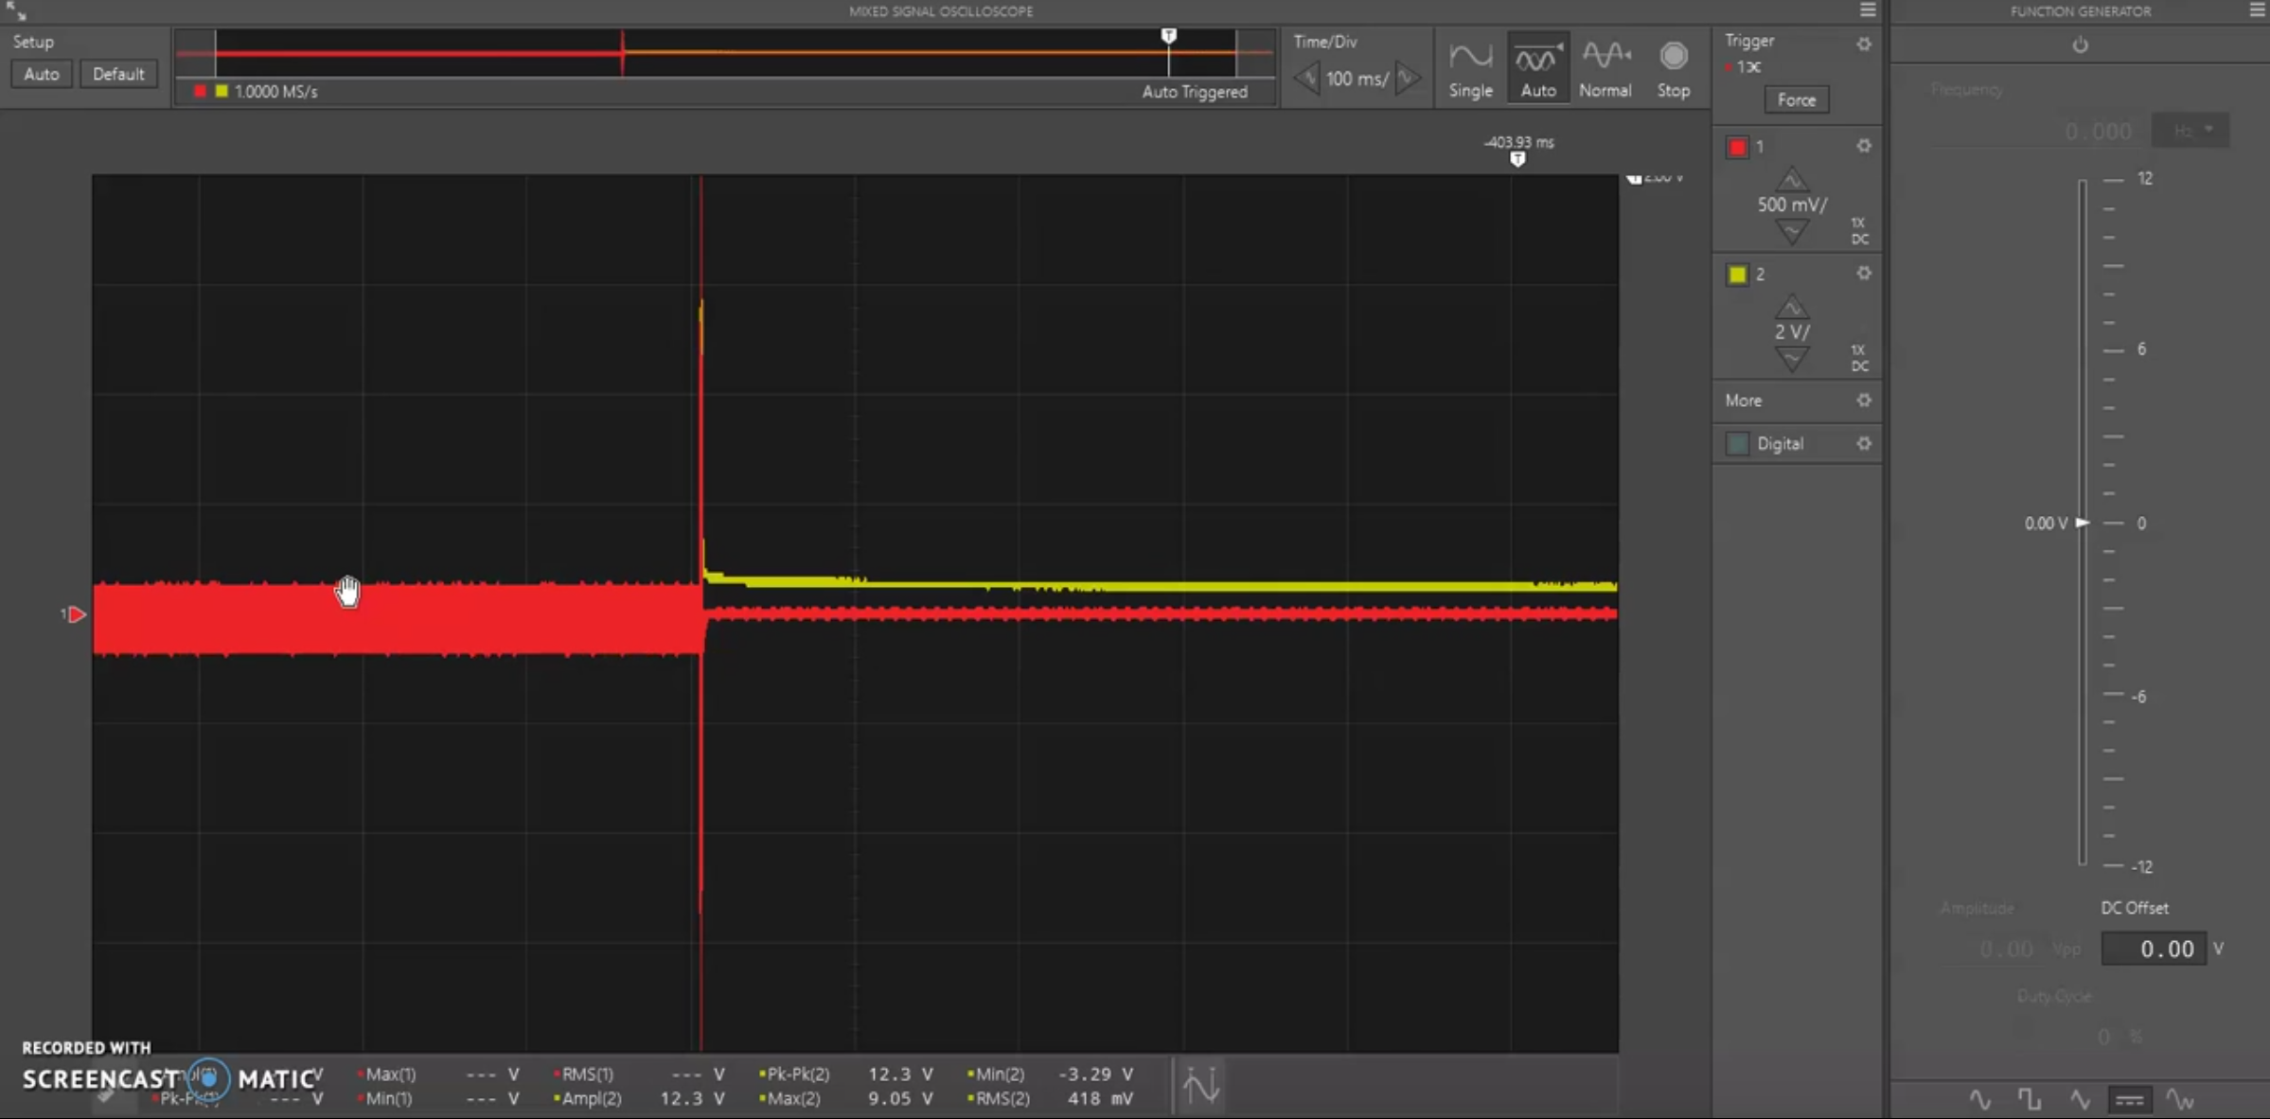The image size is (2270, 1119).
Task: Open Trigger settings gear
Action: [1863, 44]
